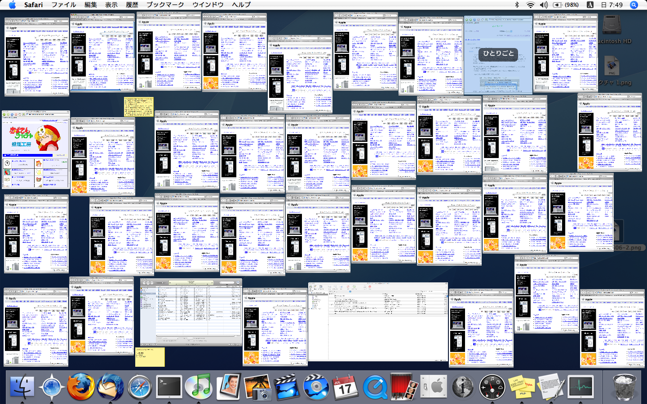Image resolution: width=647 pixels, height=404 pixels.
Task: Open the 表示 menu
Action: tap(111, 5)
